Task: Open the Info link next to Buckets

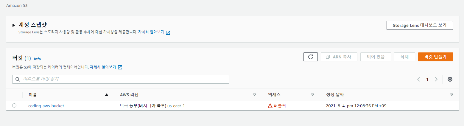Action: [37, 59]
